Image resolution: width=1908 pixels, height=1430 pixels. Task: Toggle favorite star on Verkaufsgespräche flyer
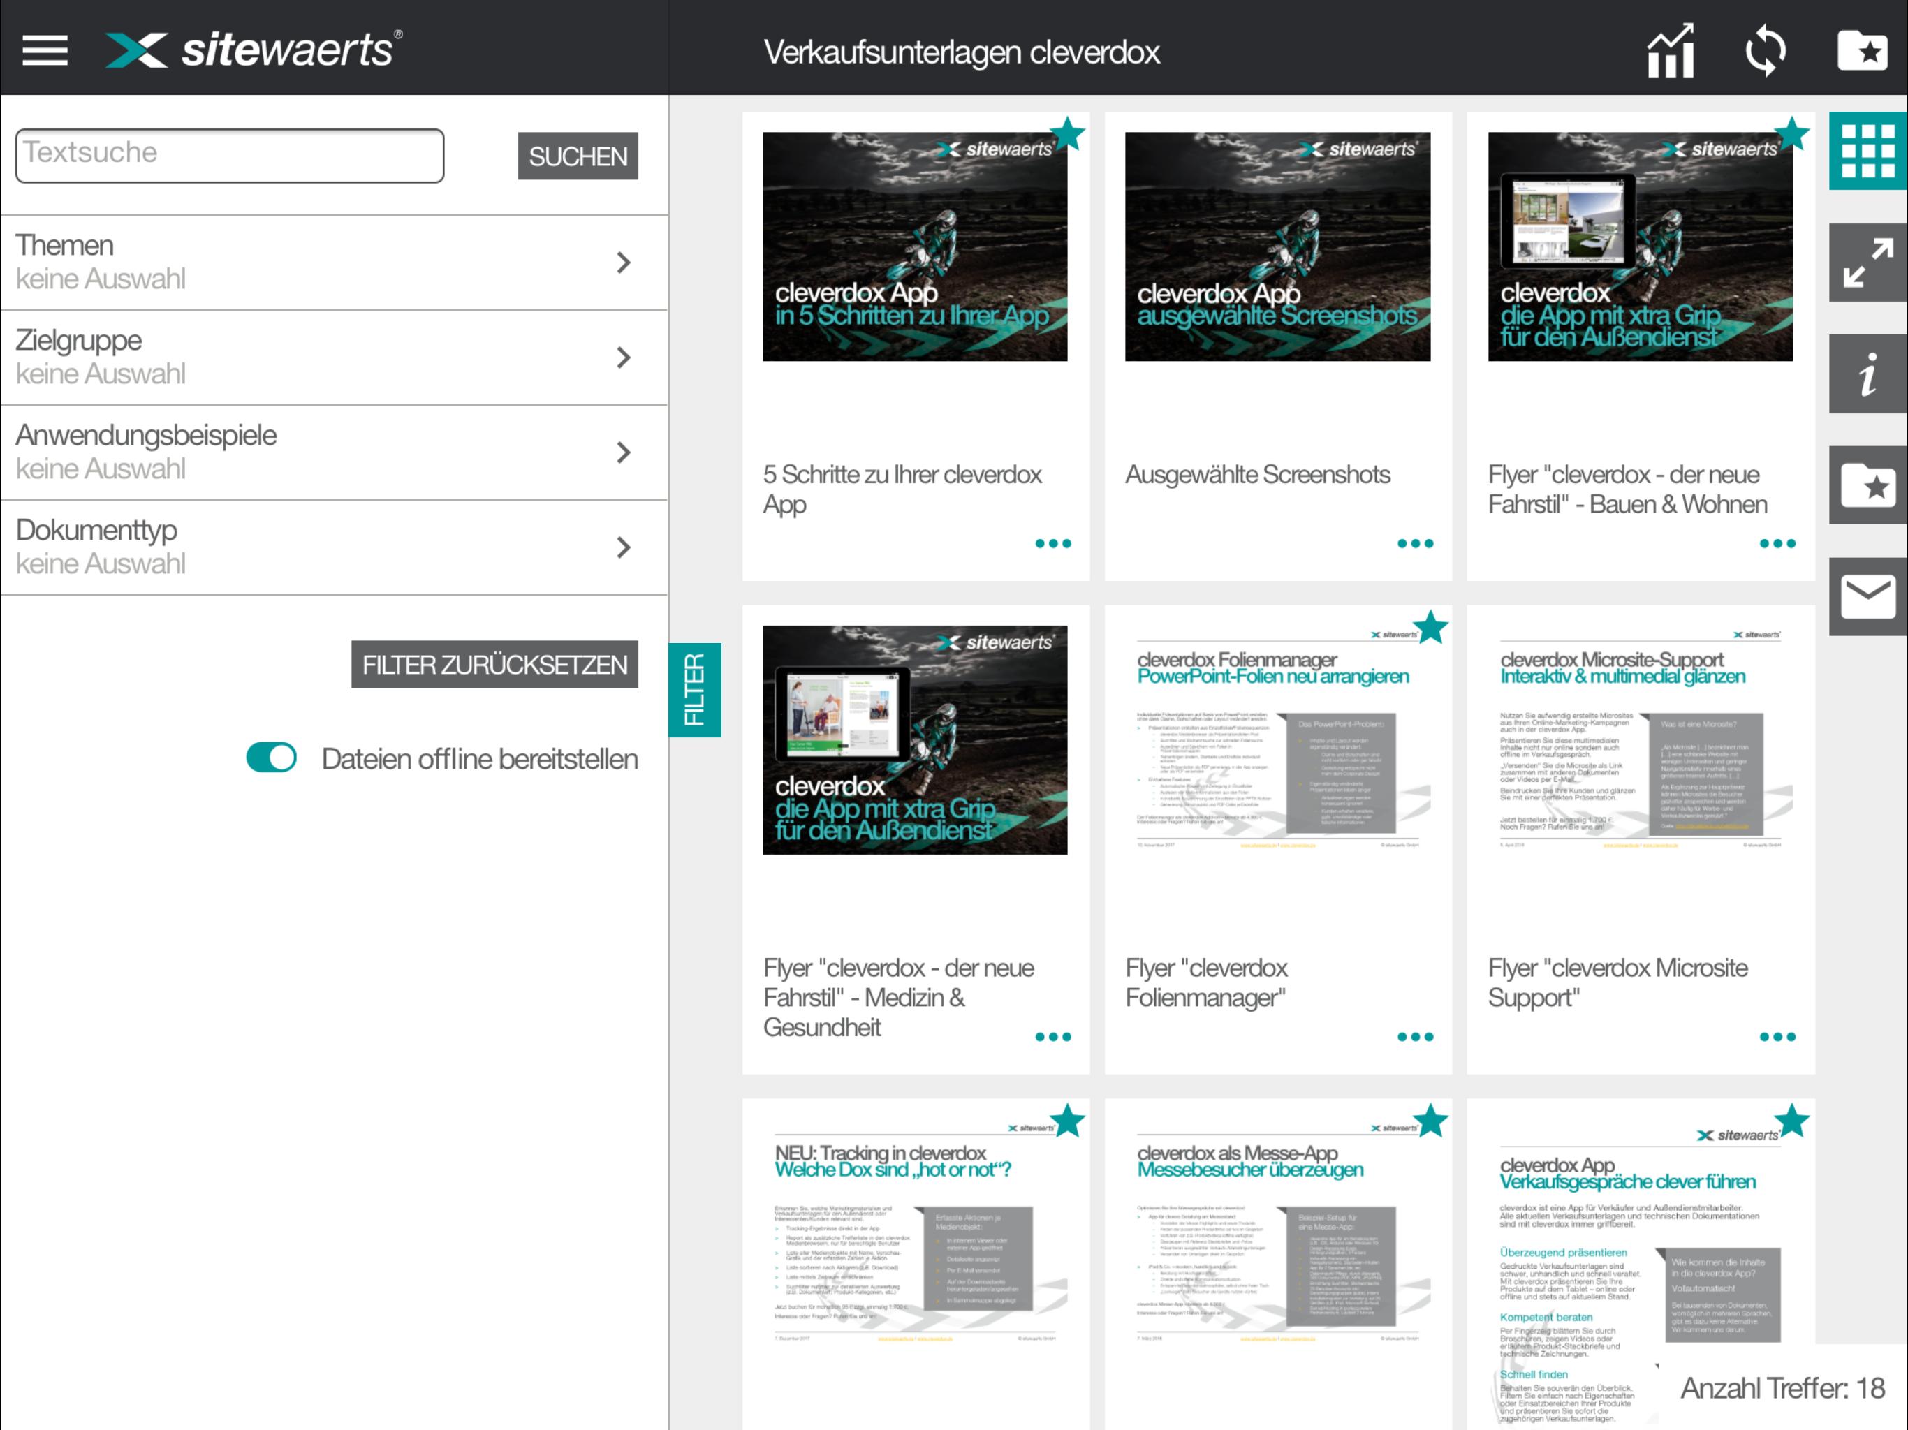(1792, 1121)
